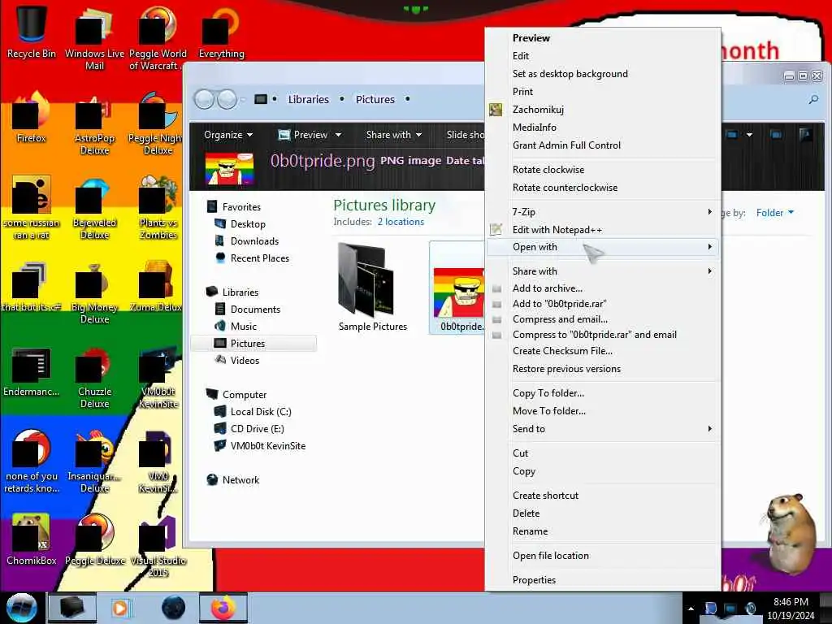Launch Big Money Deluxe desktop icon

[94, 292]
